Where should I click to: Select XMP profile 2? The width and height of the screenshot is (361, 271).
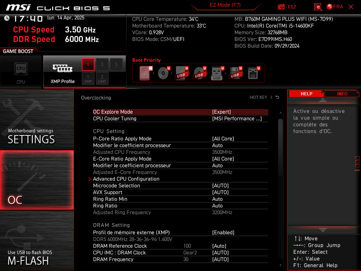(x=102, y=65)
